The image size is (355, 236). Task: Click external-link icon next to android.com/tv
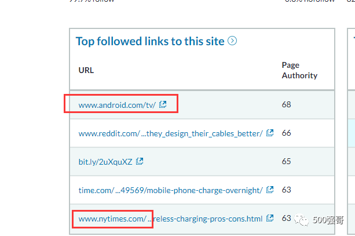(163, 104)
